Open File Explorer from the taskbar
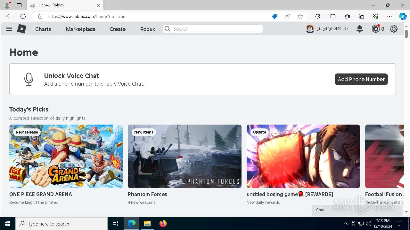This screenshot has width=410, height=230. pyautogui.click(x=147, y=224)
